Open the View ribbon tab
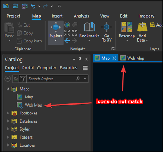 [x=105, y=16]
